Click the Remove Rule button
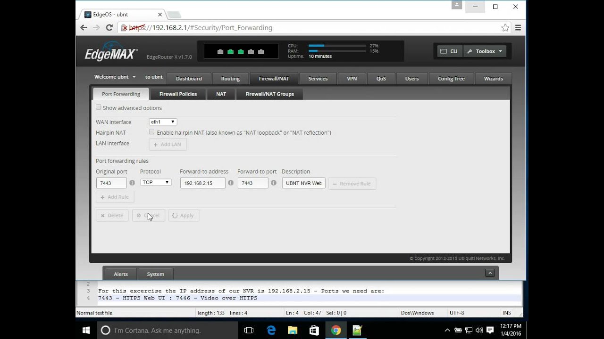 [x=352, y=184]
